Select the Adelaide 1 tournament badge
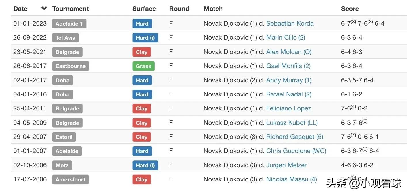The height and width of the screenshot is (194, 407). tap(69, 24)
